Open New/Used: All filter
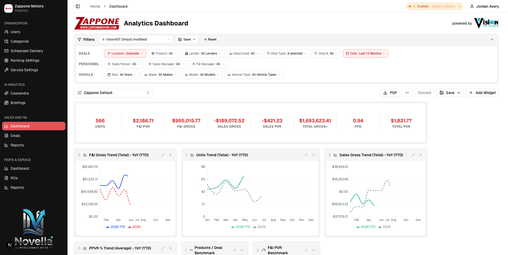Viewport: 508px width, 255px height. click(244, 53)
